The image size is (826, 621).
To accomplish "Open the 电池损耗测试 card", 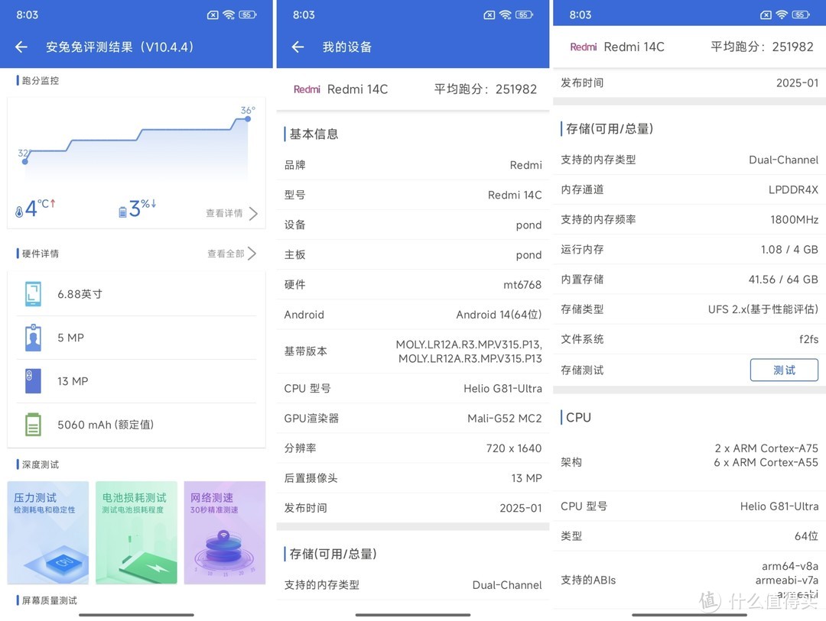I will tap(136, 532).
